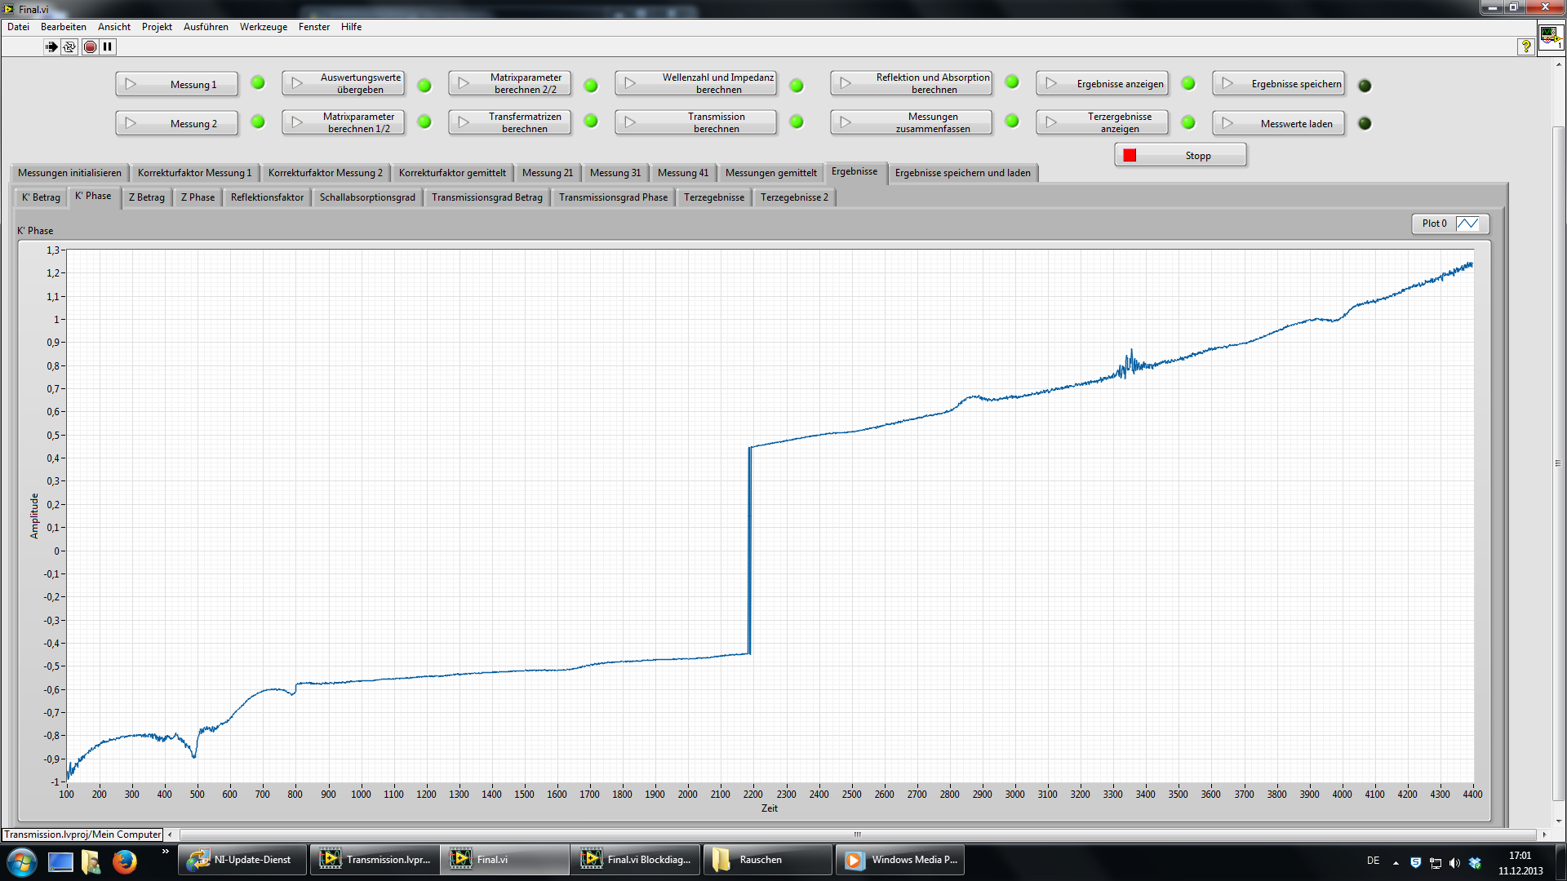This screenshot has height=881, width=1567.
Task: Click the VI icon pane top right
Action: point(1550,38)
